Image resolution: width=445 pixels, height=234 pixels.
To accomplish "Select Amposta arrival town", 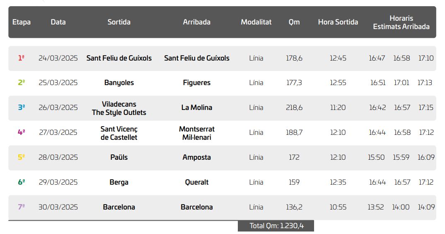I will pyautogui.click(x=197, y=157).
